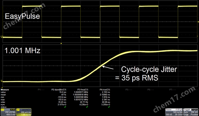Click the P2 value 15.0 ps
Screen dimensions: 199x116
[63, 92]
